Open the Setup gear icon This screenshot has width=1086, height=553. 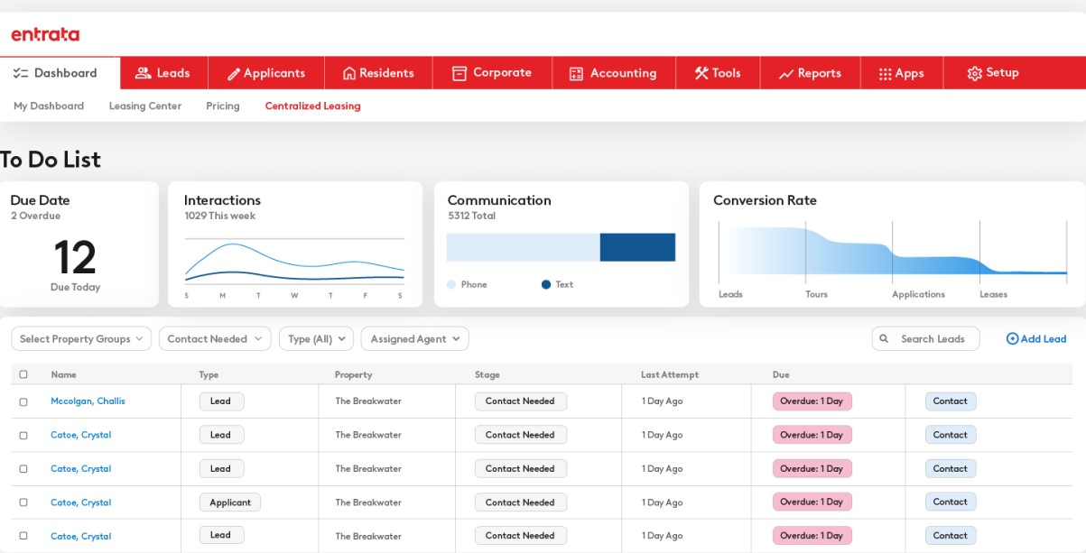pos(973,72)
